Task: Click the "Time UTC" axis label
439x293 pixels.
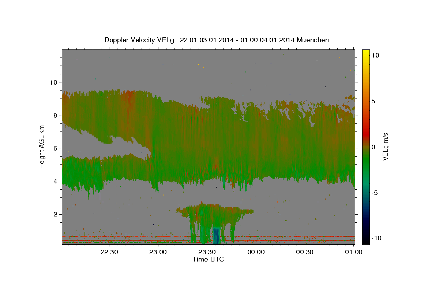Action: [x=208, y=259]
